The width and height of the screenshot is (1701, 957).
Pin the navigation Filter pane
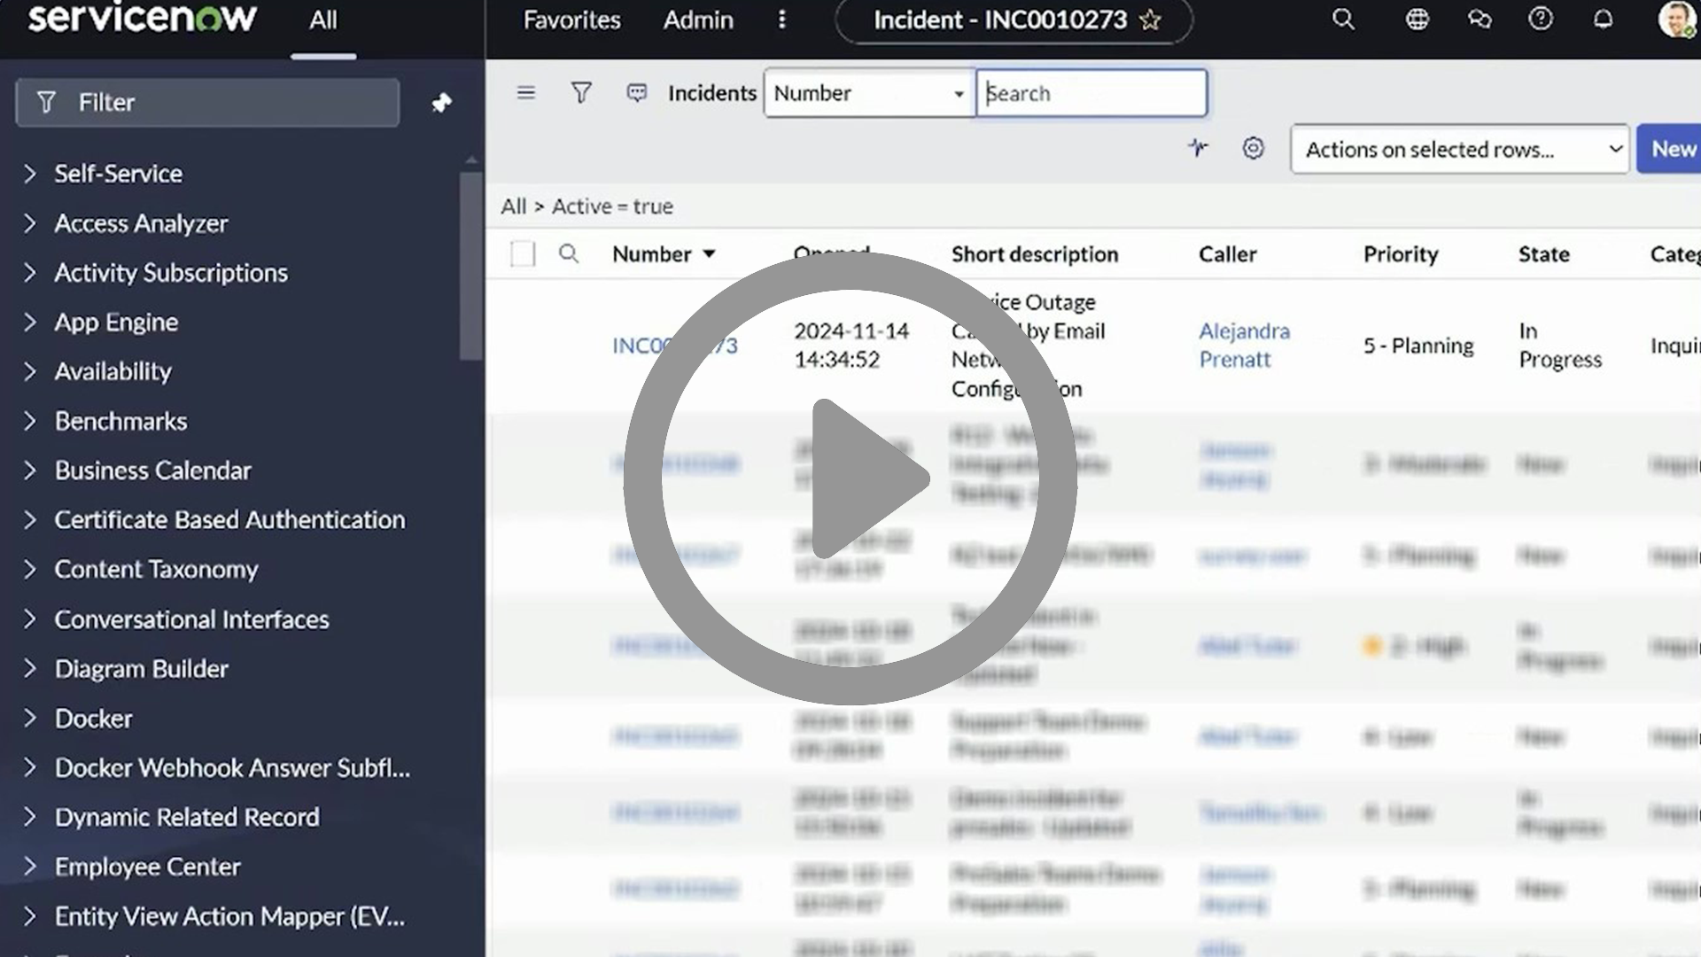(x=442, y=102)
